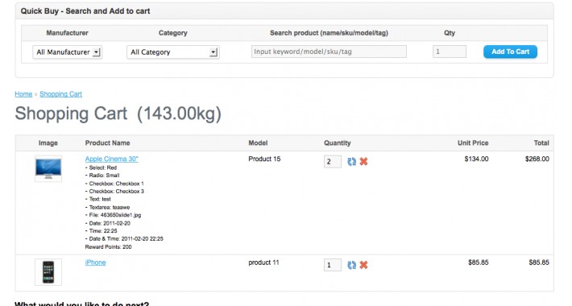Screen dimensions: 572x306
Task: Open the Apple Cinema 30" product link
Action: (x=112, y=159)
